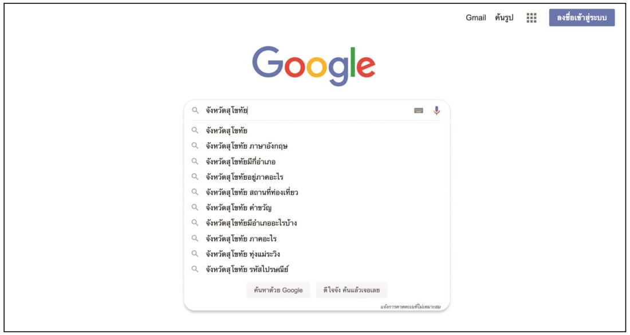Click the report inappropriate predictions link

click(x=410, y=307)
